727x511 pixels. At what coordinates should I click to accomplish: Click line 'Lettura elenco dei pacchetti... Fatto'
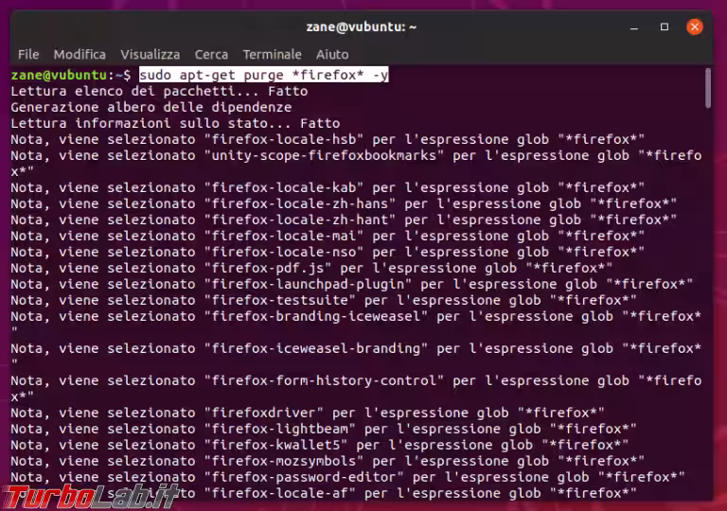pos(159,91)
